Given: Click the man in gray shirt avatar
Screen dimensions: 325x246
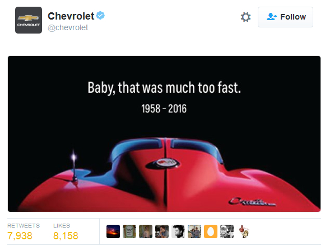Looking at the screenshot, I should point(162,231).
